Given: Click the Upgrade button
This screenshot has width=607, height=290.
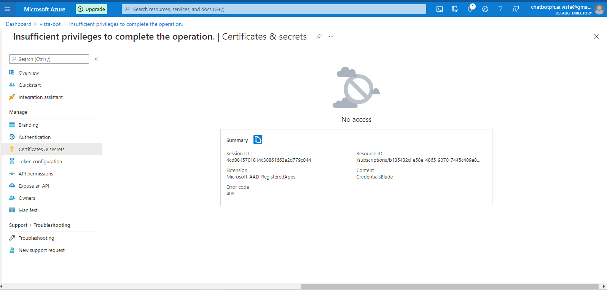Looking at the screenshot, I should click(91, 9).
